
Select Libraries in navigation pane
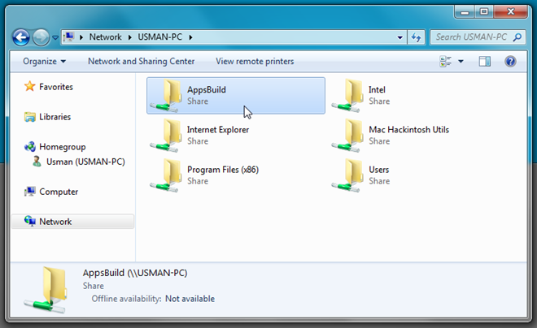[55, 117]
